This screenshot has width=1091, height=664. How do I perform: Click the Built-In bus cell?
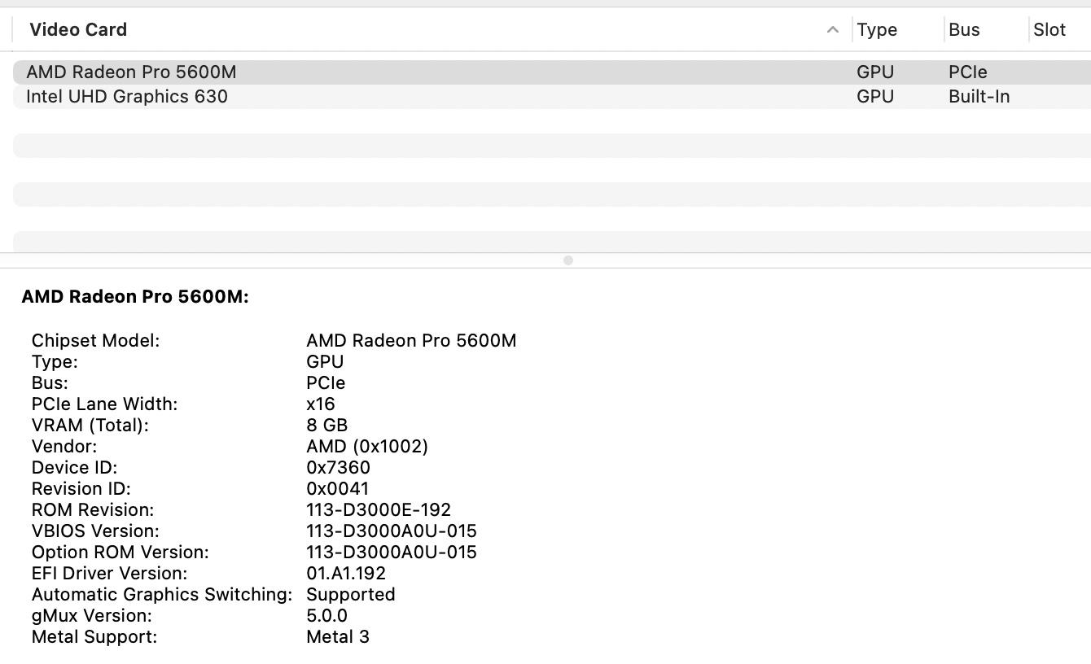point(979,97)
